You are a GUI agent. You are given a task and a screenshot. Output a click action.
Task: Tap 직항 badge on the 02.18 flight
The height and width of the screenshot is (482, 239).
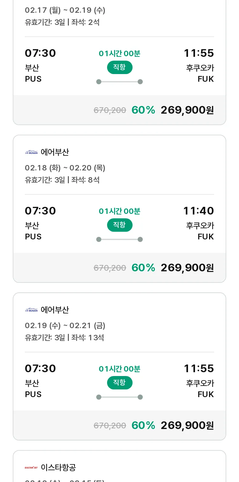(119, 225)
